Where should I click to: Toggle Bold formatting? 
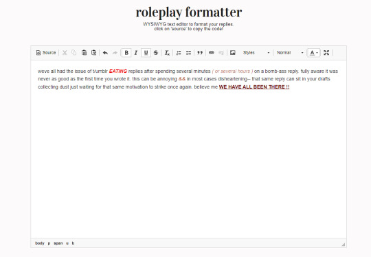(x=126, y=52)
